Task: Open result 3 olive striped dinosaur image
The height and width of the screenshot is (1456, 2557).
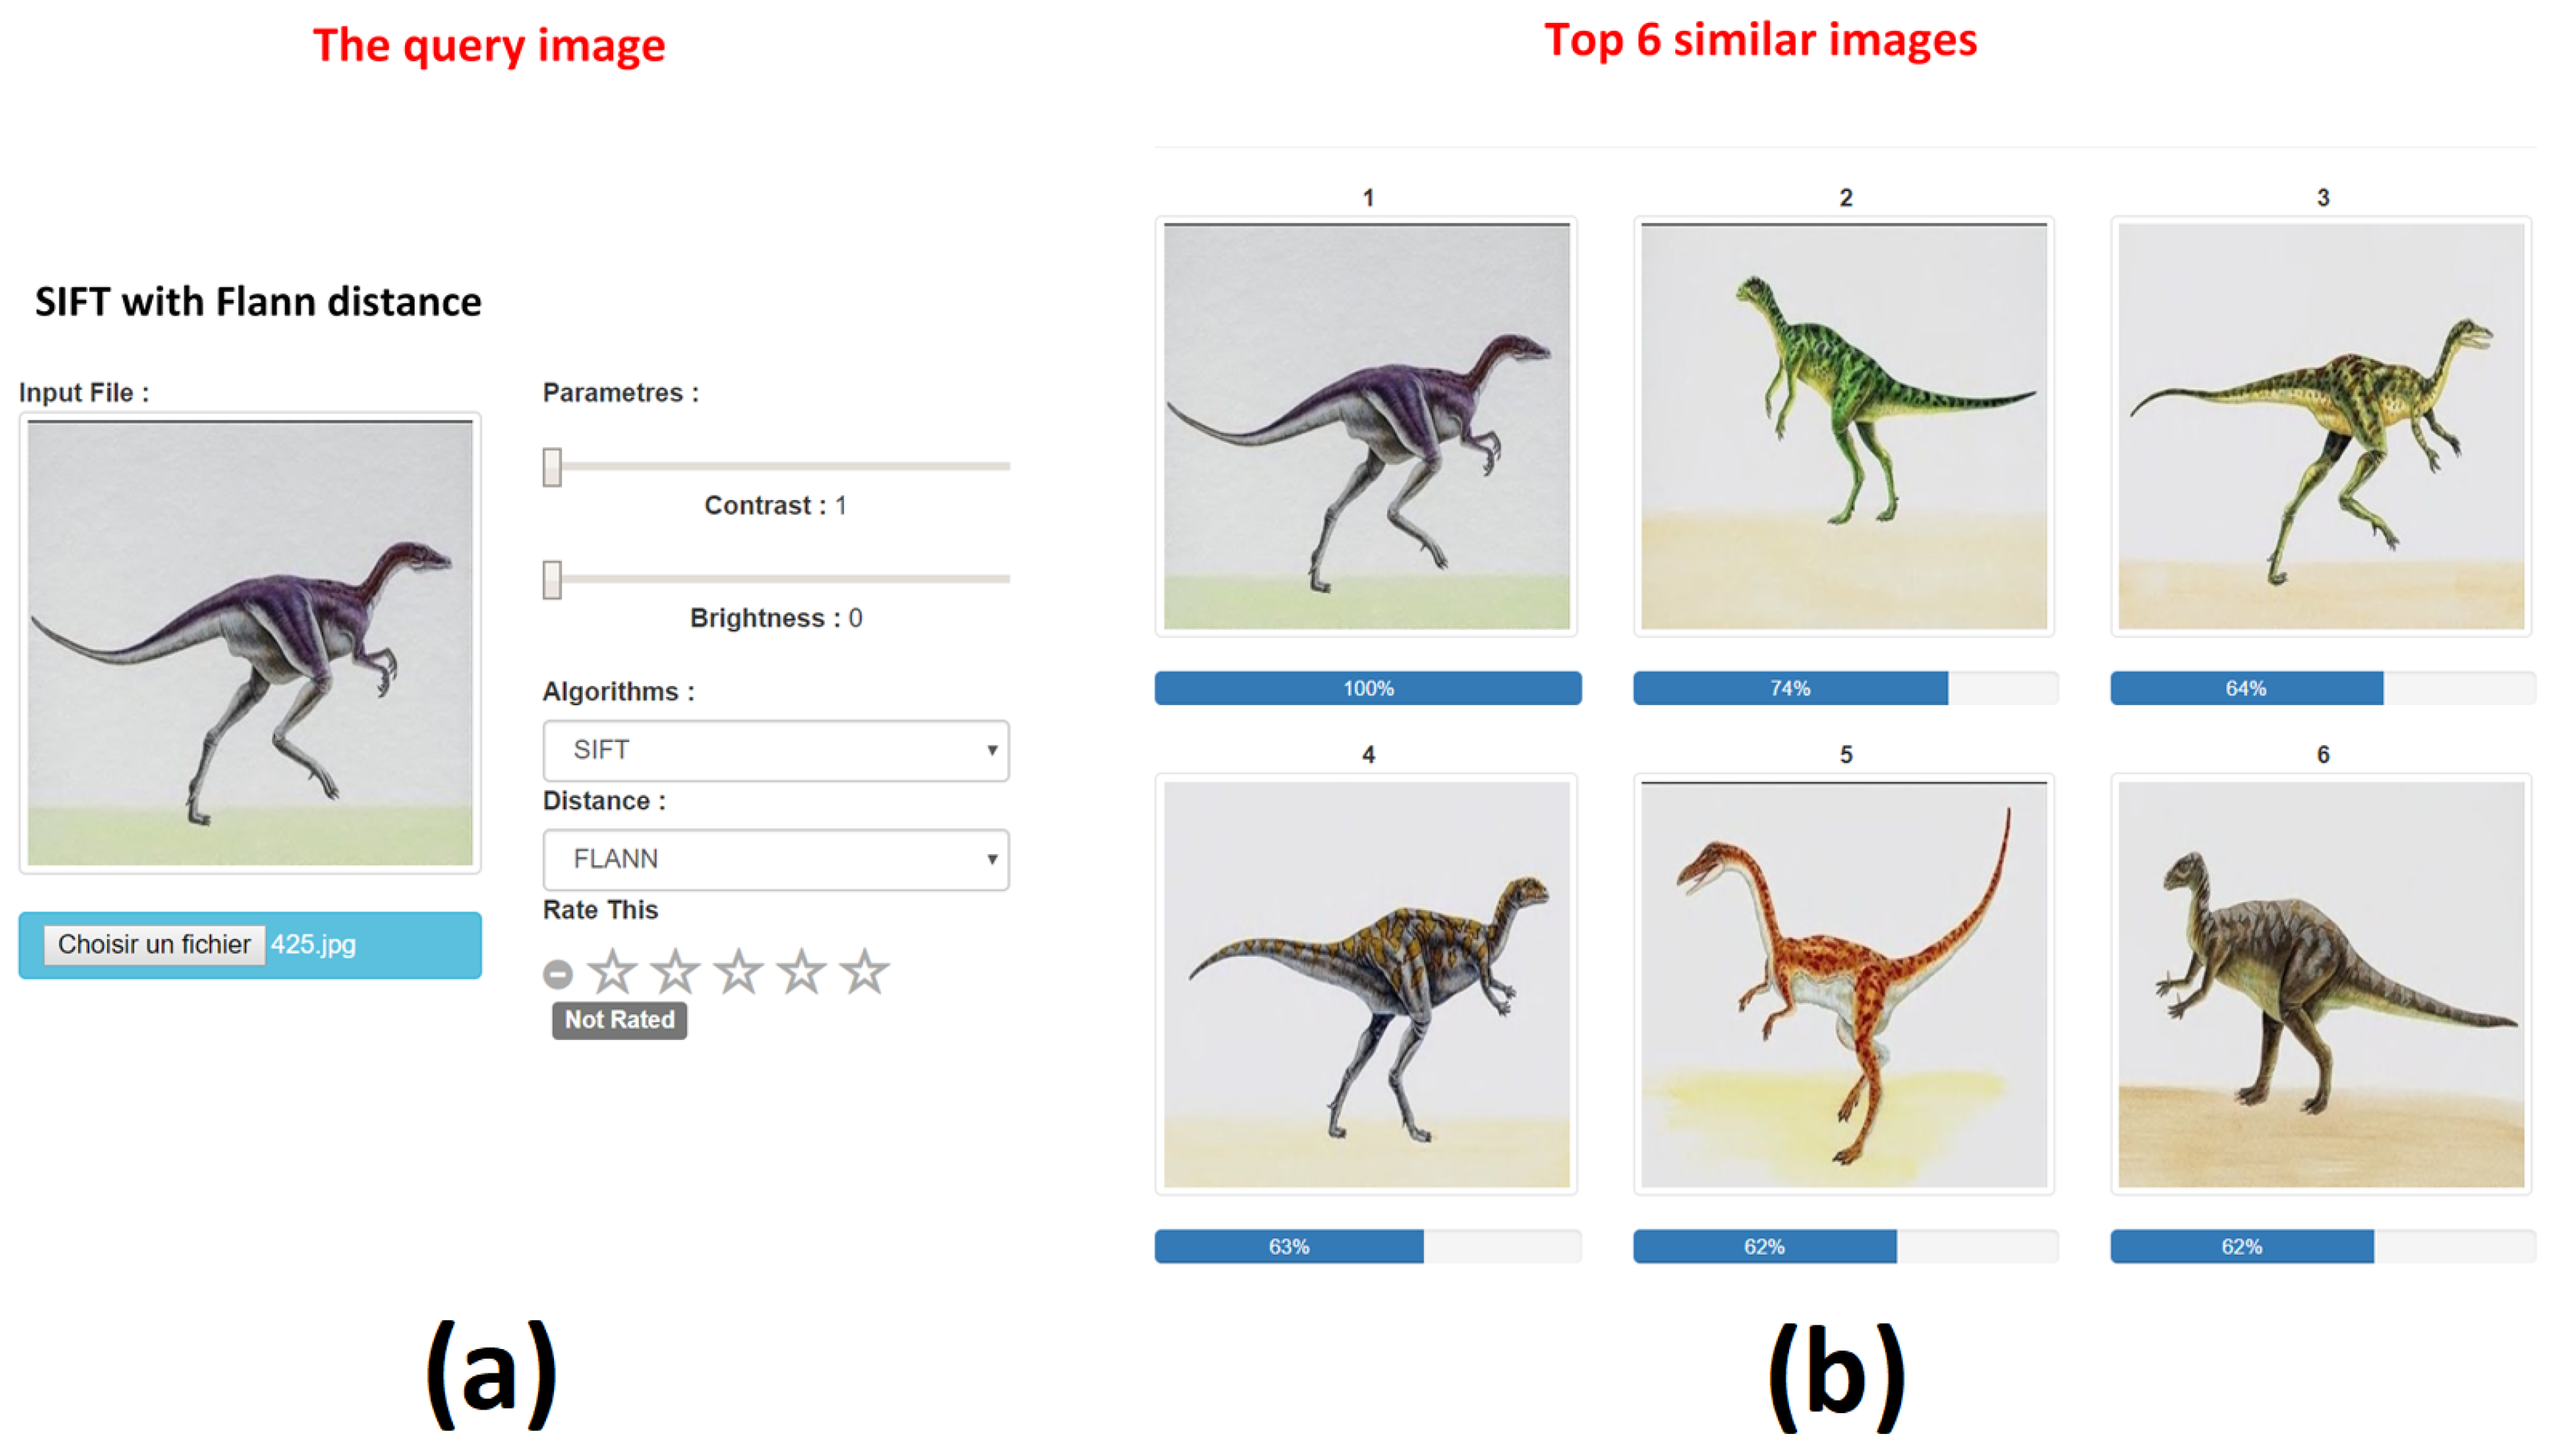Action: pyautogui.click(x=2321, y=427)
